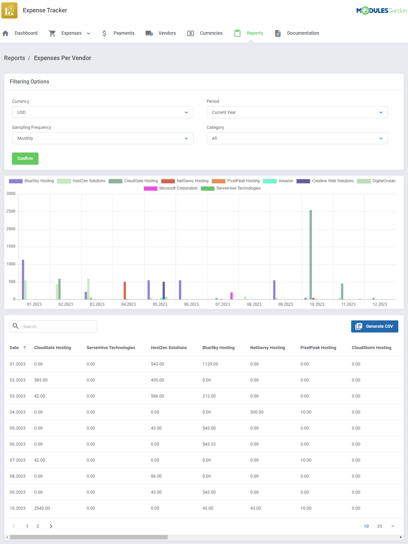The height and width of the screenshot is (544, 408).
Task: Click the Dashboard home icon
Action: [x=5, y=33]
